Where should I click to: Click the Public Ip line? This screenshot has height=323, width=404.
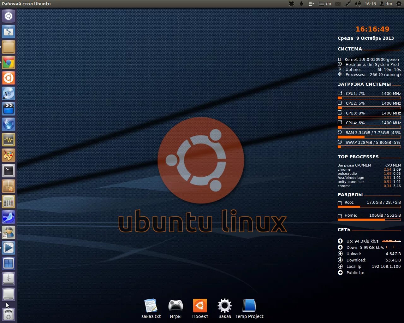(351, 273)
